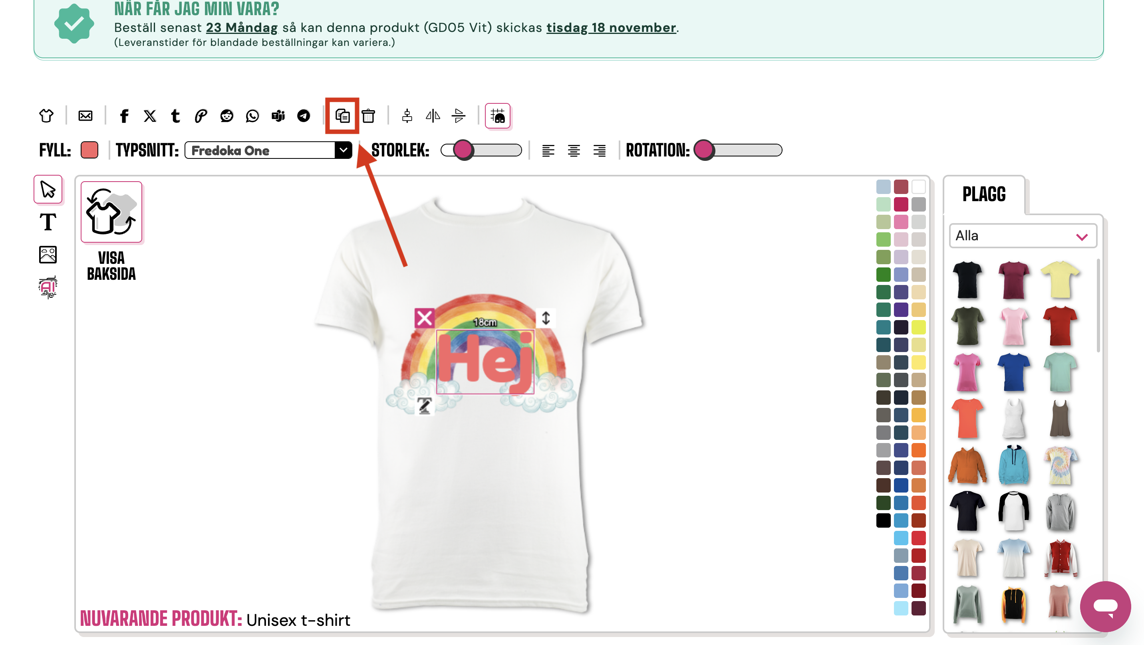Share design on Facebook
This screenshot has height=645, width=1144.
coord(124,116)
